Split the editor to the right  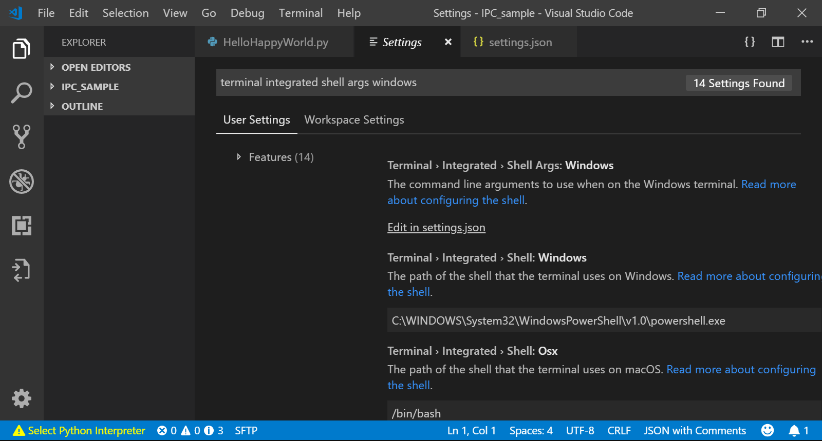[778, 42]
